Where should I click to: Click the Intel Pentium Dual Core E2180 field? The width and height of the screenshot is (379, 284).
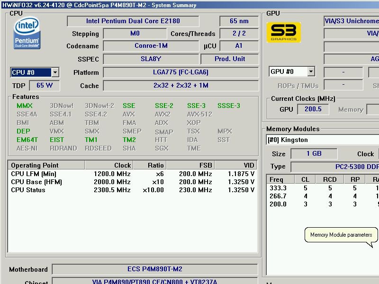(133, 21)
